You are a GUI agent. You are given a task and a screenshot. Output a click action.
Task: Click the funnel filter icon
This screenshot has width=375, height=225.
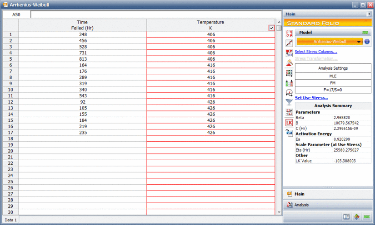pos(289,102)
